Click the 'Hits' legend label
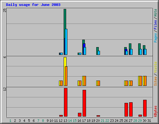This screenshot has width=159, height=124. pos(156,13)
